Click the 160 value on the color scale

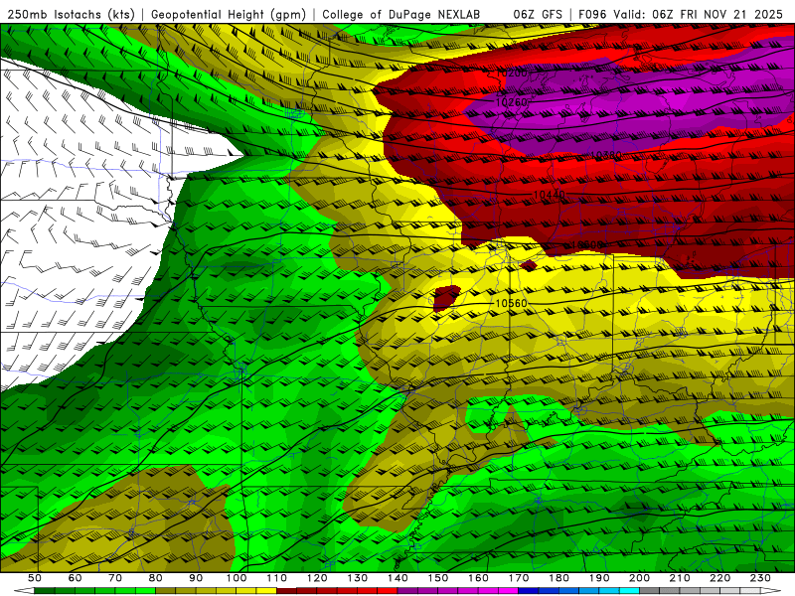click(x=478, y=578)
